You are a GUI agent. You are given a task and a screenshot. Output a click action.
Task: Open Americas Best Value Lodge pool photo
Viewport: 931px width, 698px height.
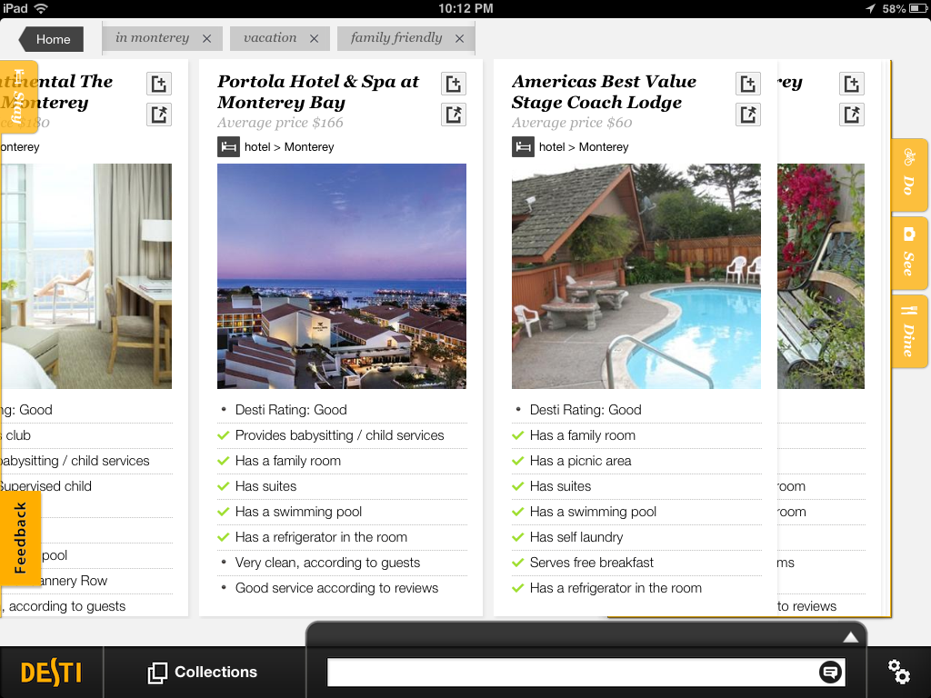(x=636, y=276)
